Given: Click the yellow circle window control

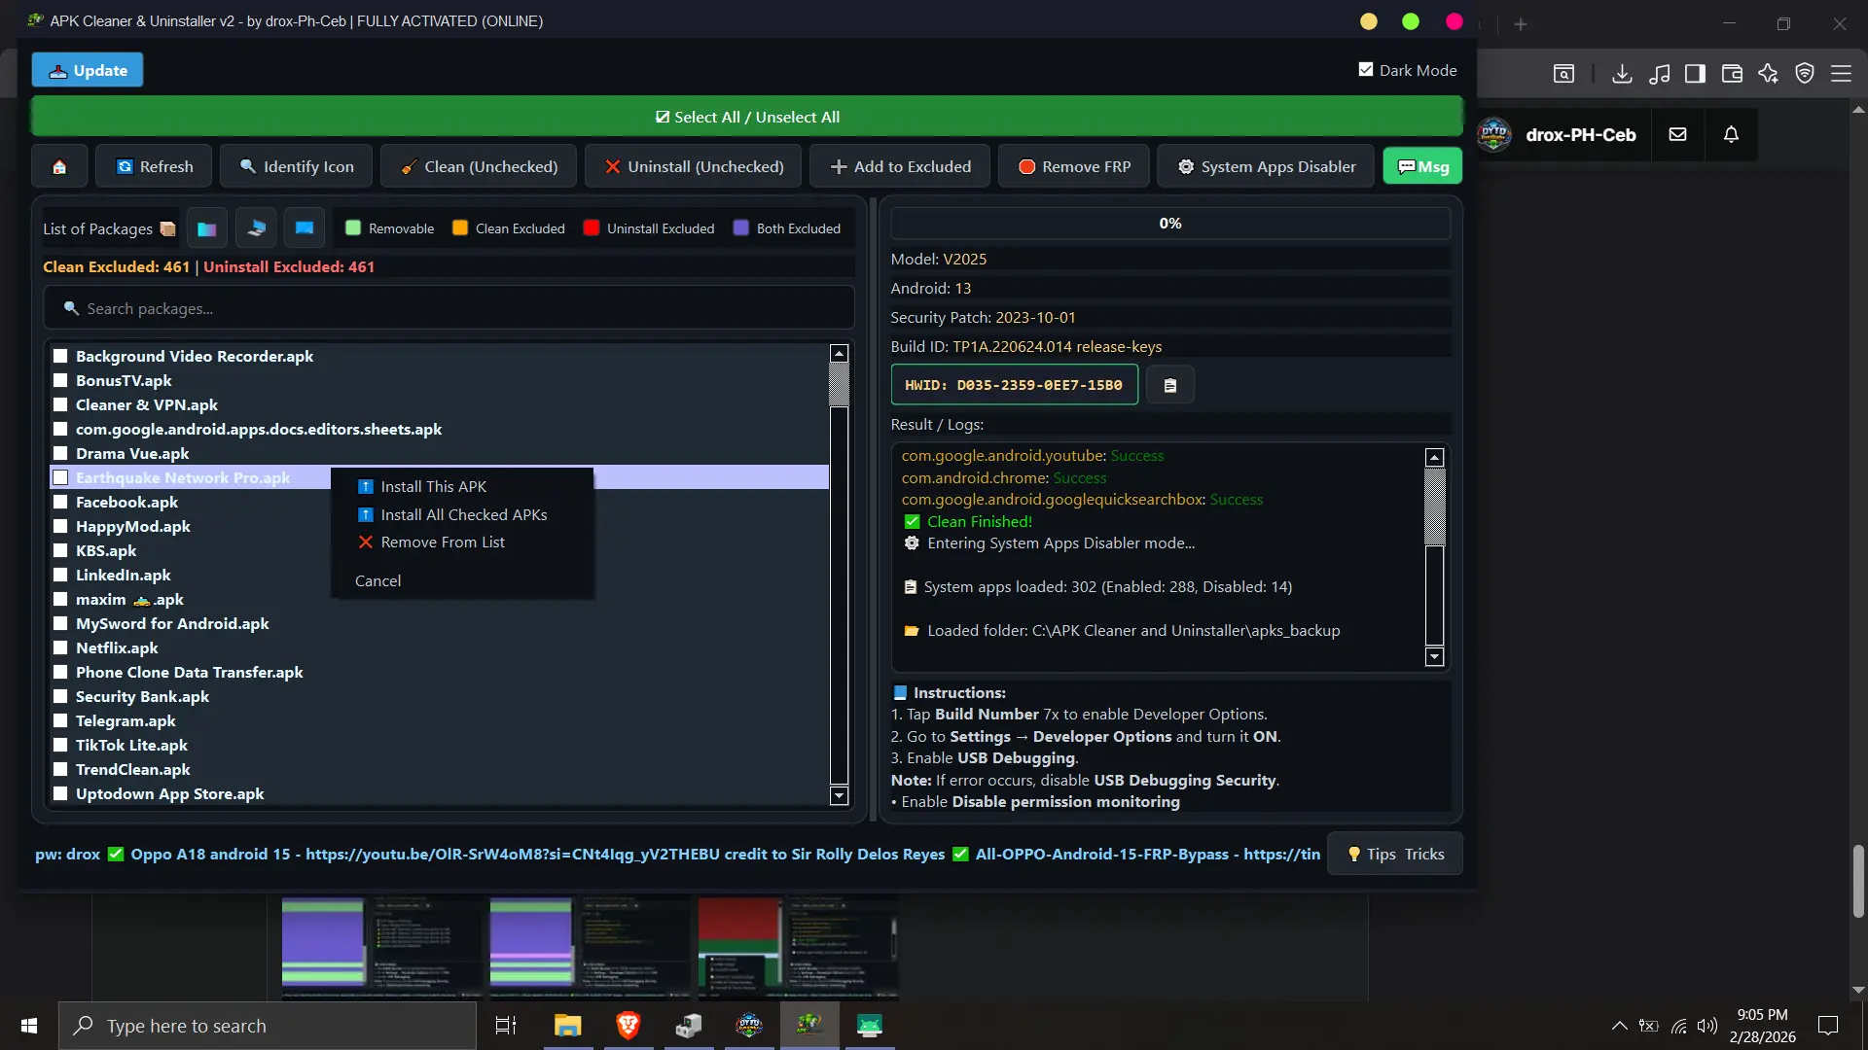Looking at the screenshot, I should pyautogui.click(x=1369, y=21).
